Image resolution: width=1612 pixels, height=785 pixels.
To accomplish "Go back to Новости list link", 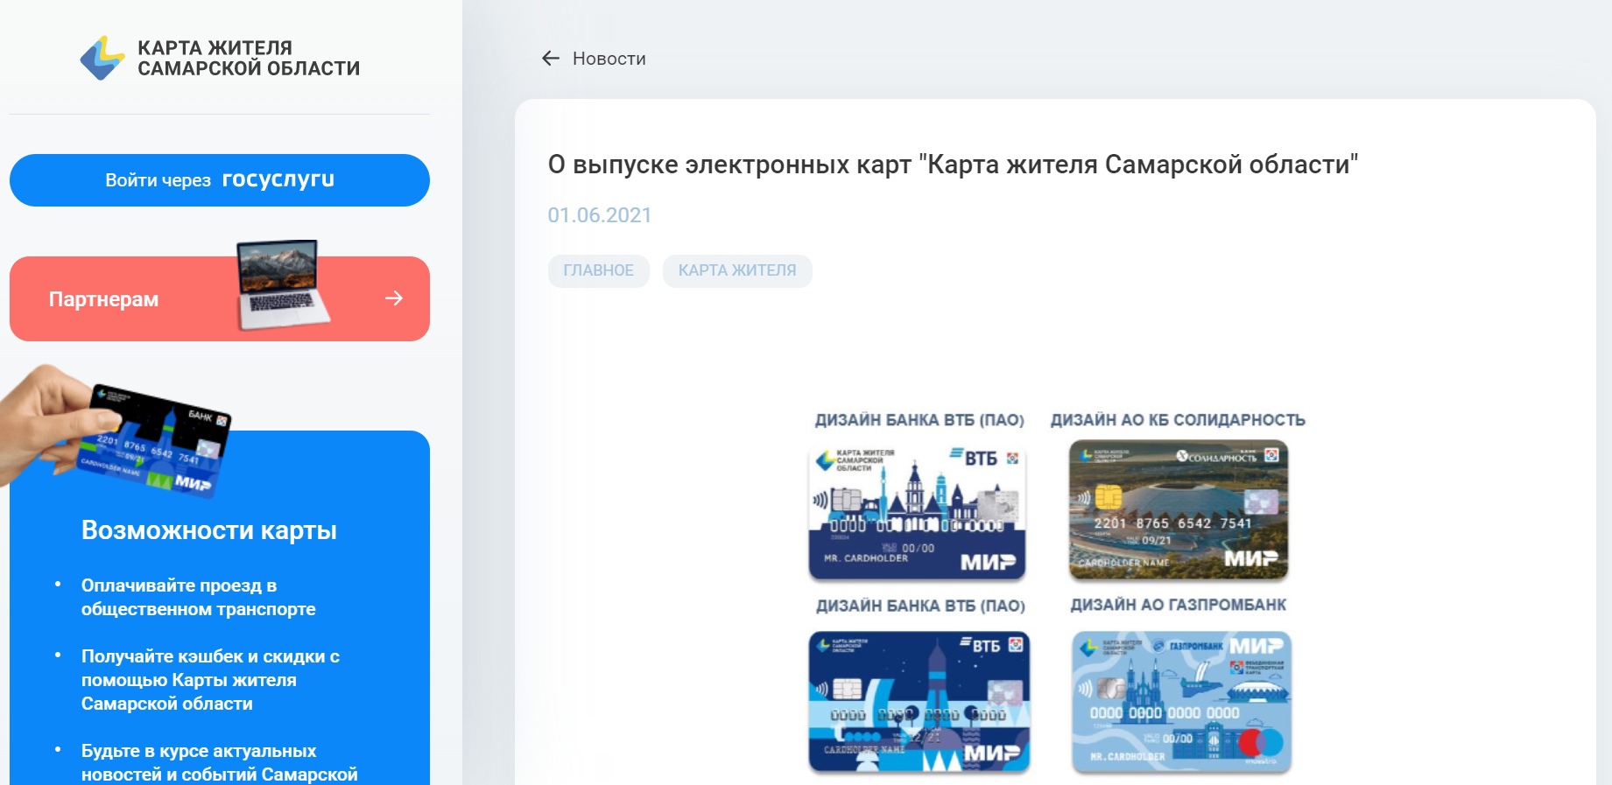I will (x=609, y=59).
